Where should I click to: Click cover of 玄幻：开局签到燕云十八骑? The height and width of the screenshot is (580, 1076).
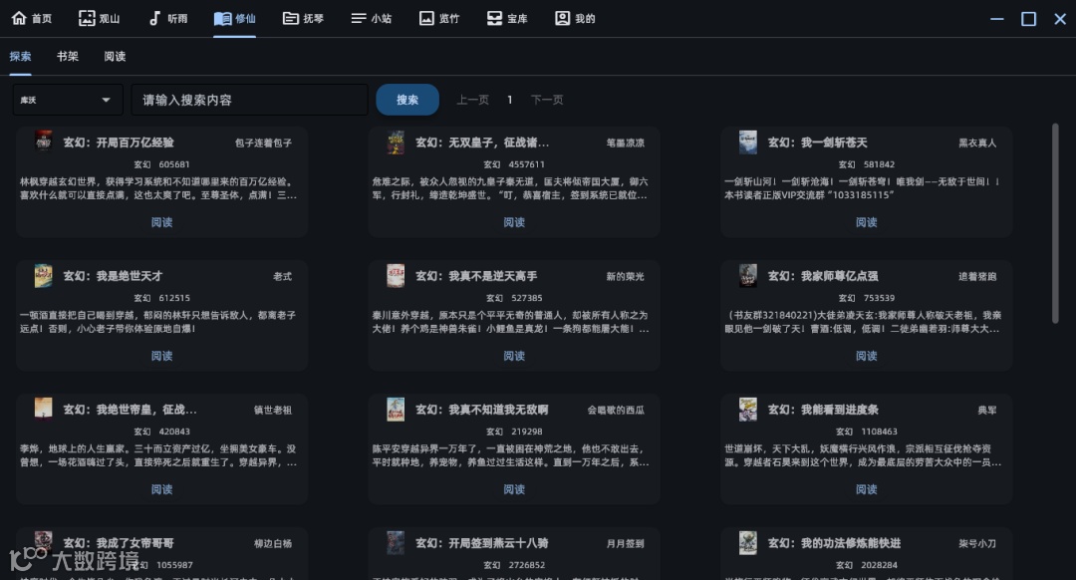[396, 542]
